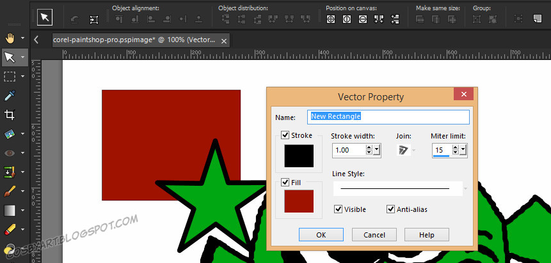Click the first Object alignment icon
551x263 pixels.
pyautogui.click(x=119, y=19)
